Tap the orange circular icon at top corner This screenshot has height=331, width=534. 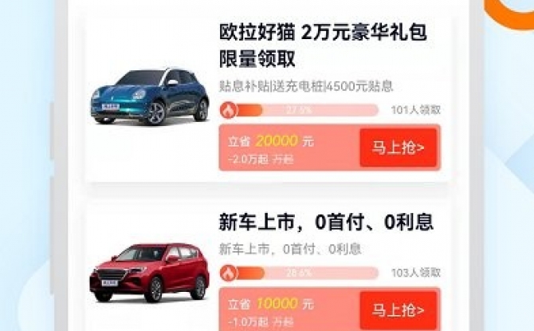[x=509, y=14]
